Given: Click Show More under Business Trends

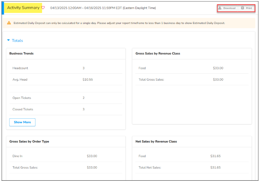Looking at the screenshot, I should (x=22, y=122).
